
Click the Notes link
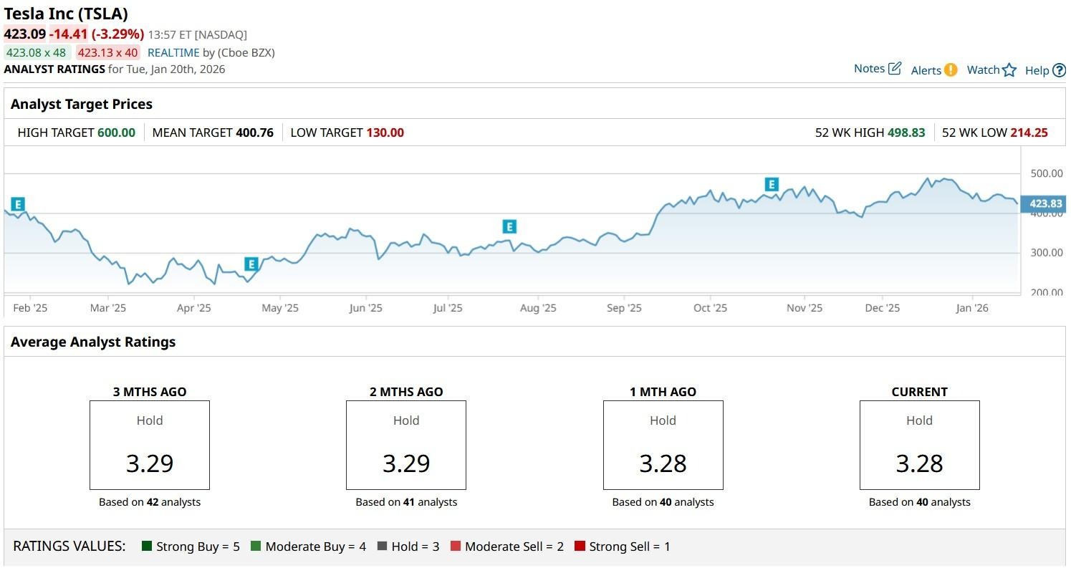tap(869, 69)
